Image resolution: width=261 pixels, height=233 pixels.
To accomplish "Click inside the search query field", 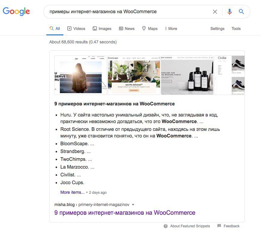I will click(126, 12).
